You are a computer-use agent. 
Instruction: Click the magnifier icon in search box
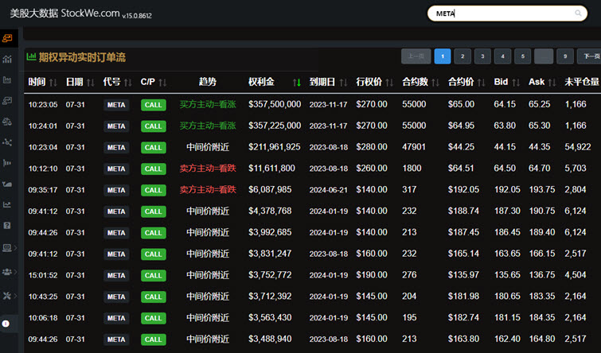click(x=578, y=14)
